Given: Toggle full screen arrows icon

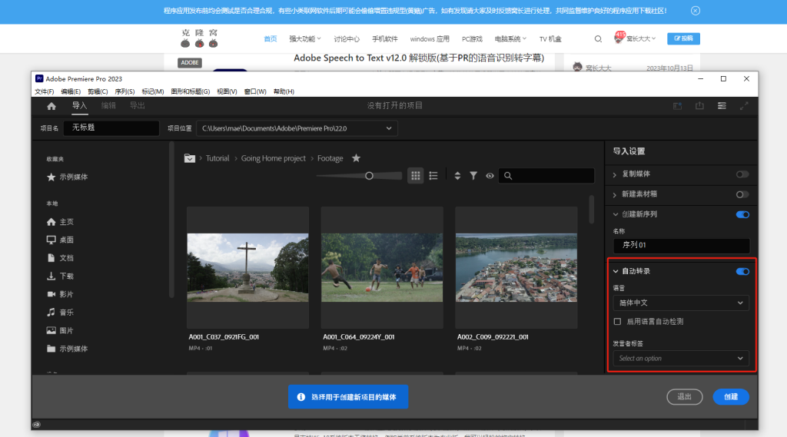Looking at the screenshot, I should (744, 106).
